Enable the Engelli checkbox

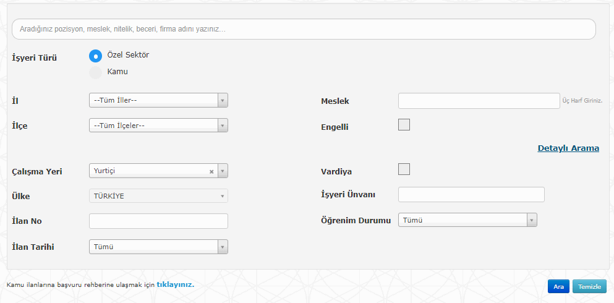tap(404, 124)
